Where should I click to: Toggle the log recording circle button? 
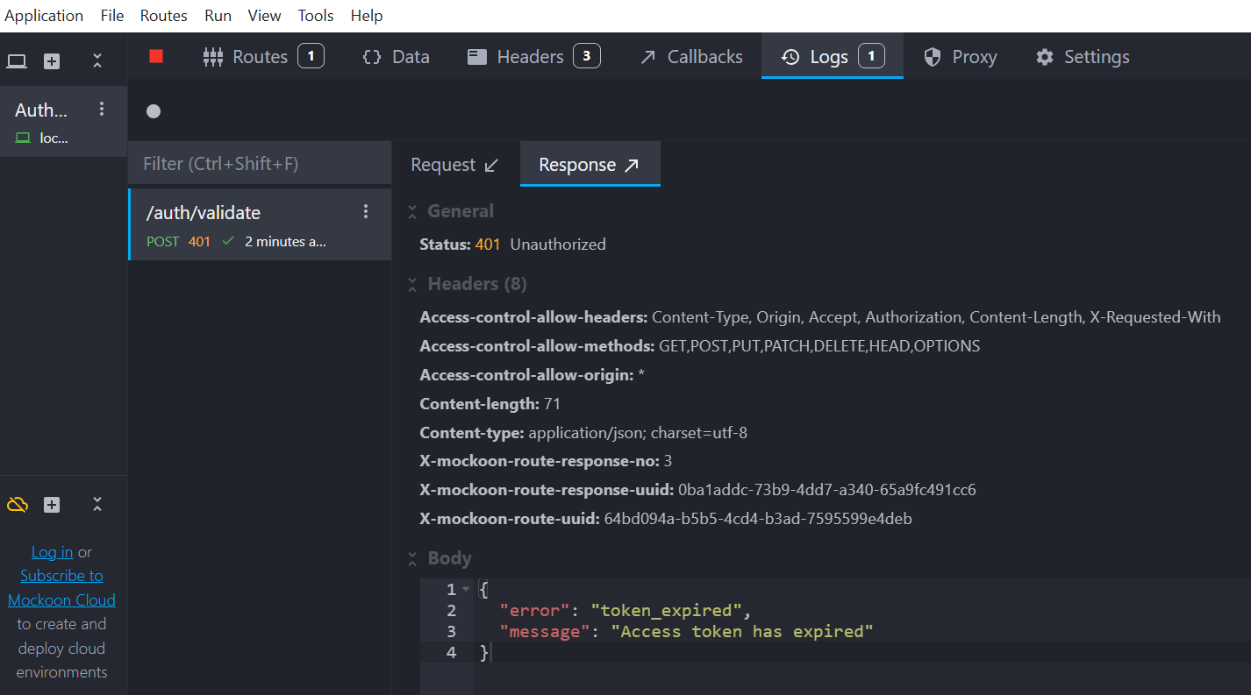tap(154, 111)
